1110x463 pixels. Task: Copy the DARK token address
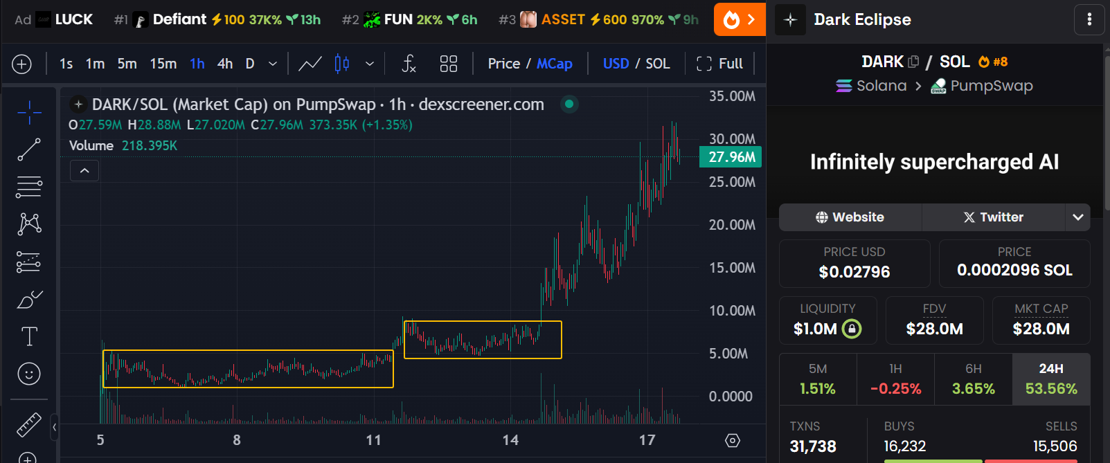913,62
